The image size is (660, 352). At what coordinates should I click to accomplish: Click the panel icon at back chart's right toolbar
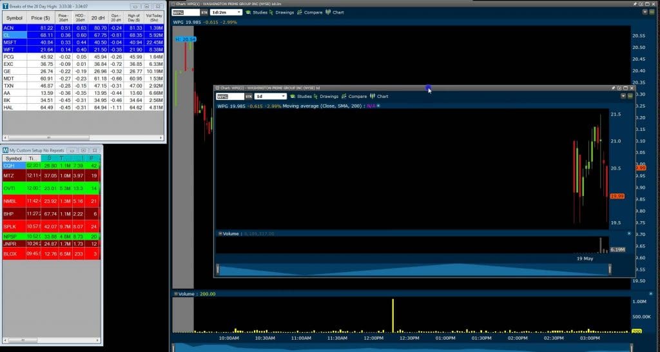pyautogui.click(x=652, y=12)
